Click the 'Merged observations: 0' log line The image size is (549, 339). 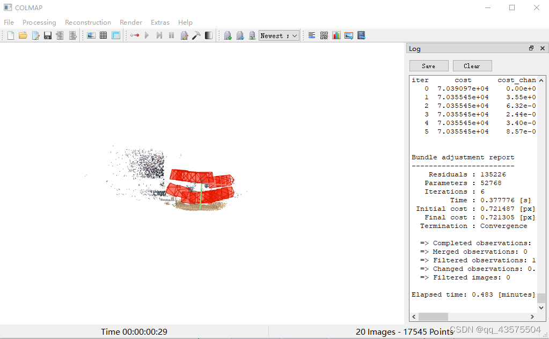tap(473, 252)
